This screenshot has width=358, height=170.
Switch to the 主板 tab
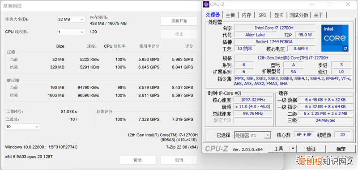click(x=230, y=15)
